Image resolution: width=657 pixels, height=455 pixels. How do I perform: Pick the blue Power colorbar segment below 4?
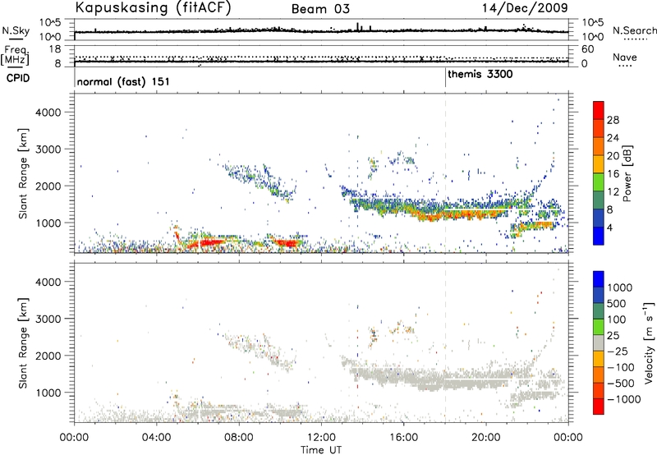click(x=599, y=236)
